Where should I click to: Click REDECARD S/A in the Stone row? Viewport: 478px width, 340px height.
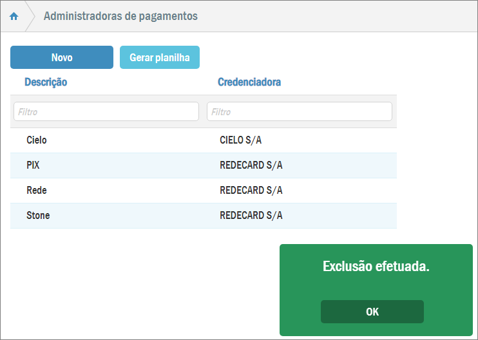pos(251,216)
